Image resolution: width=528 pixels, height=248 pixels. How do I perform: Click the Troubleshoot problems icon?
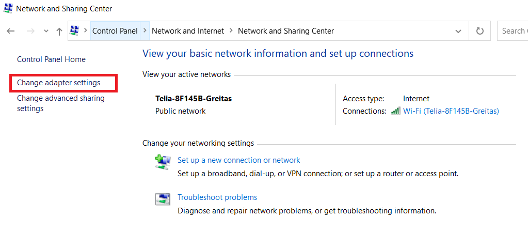[x=163, y=199]
